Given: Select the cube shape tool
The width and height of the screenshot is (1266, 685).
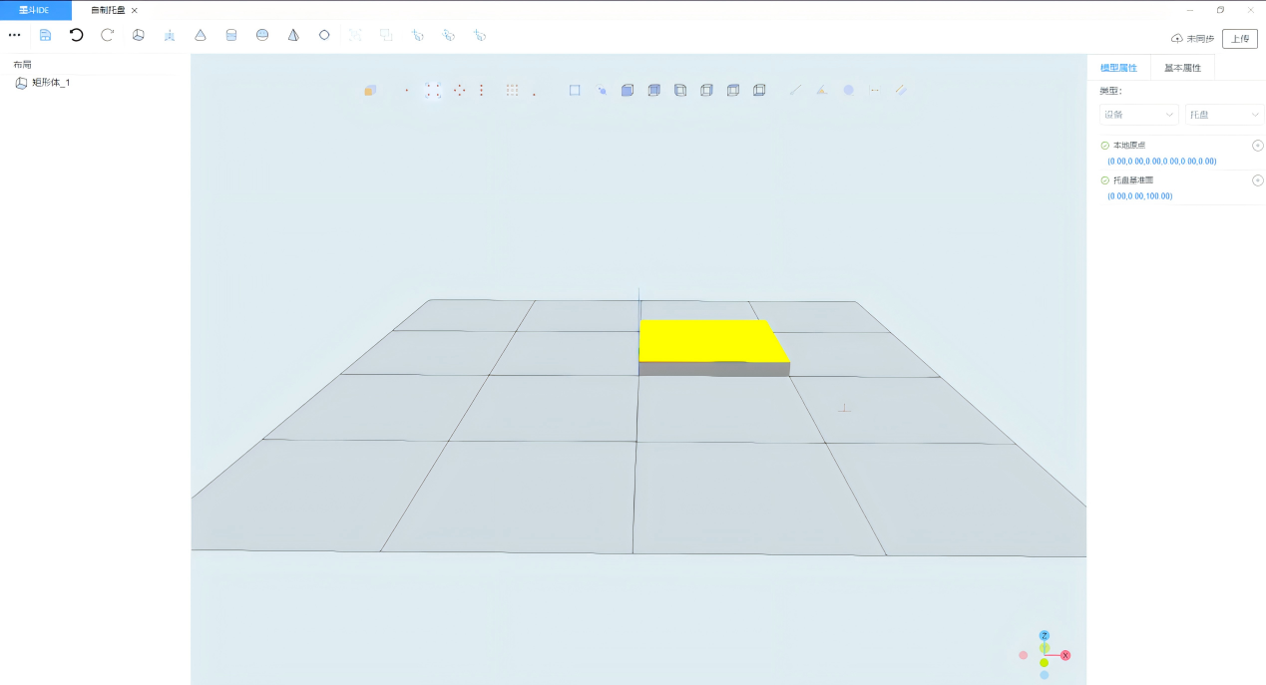Looking at the screenshot, I should 139,35.
